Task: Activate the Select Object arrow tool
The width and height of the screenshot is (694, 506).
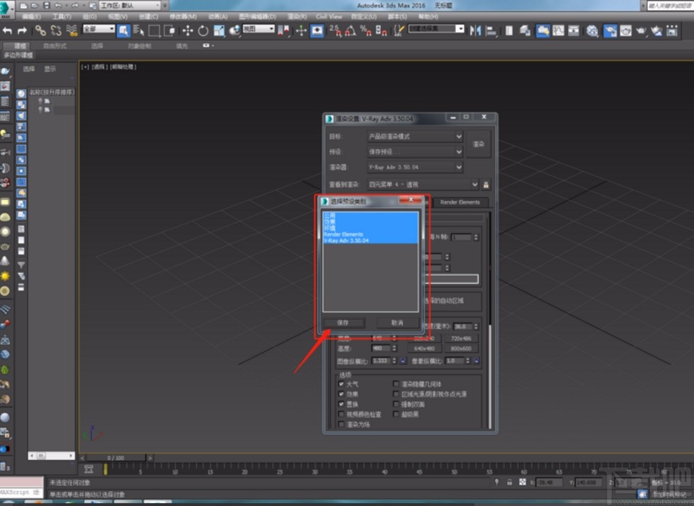Action: click(x=124, y=31)
